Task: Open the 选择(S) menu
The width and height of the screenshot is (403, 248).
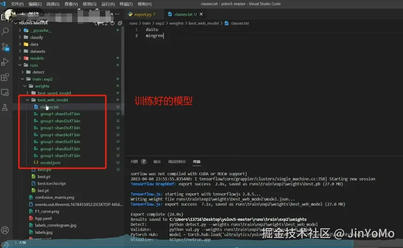Action: [53, 4]
